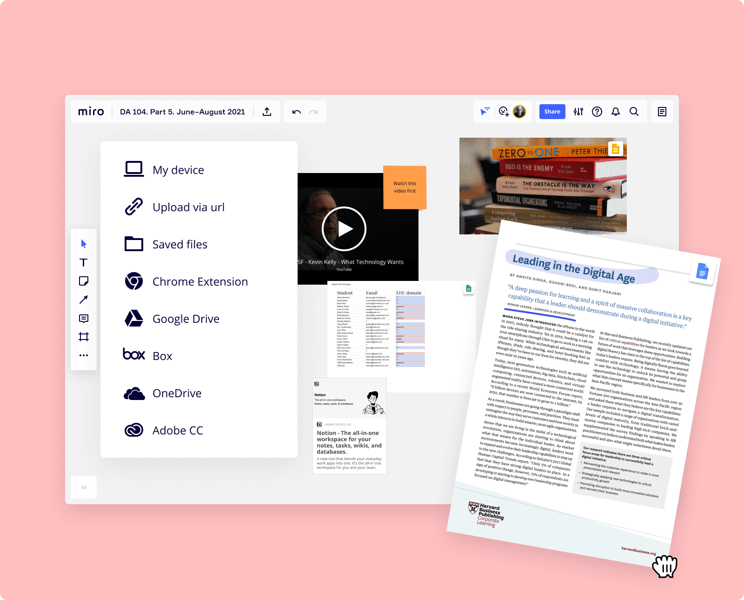Click the Google Drive triangle logo
This screenshot has width=744, height=600.
point(134,318)
